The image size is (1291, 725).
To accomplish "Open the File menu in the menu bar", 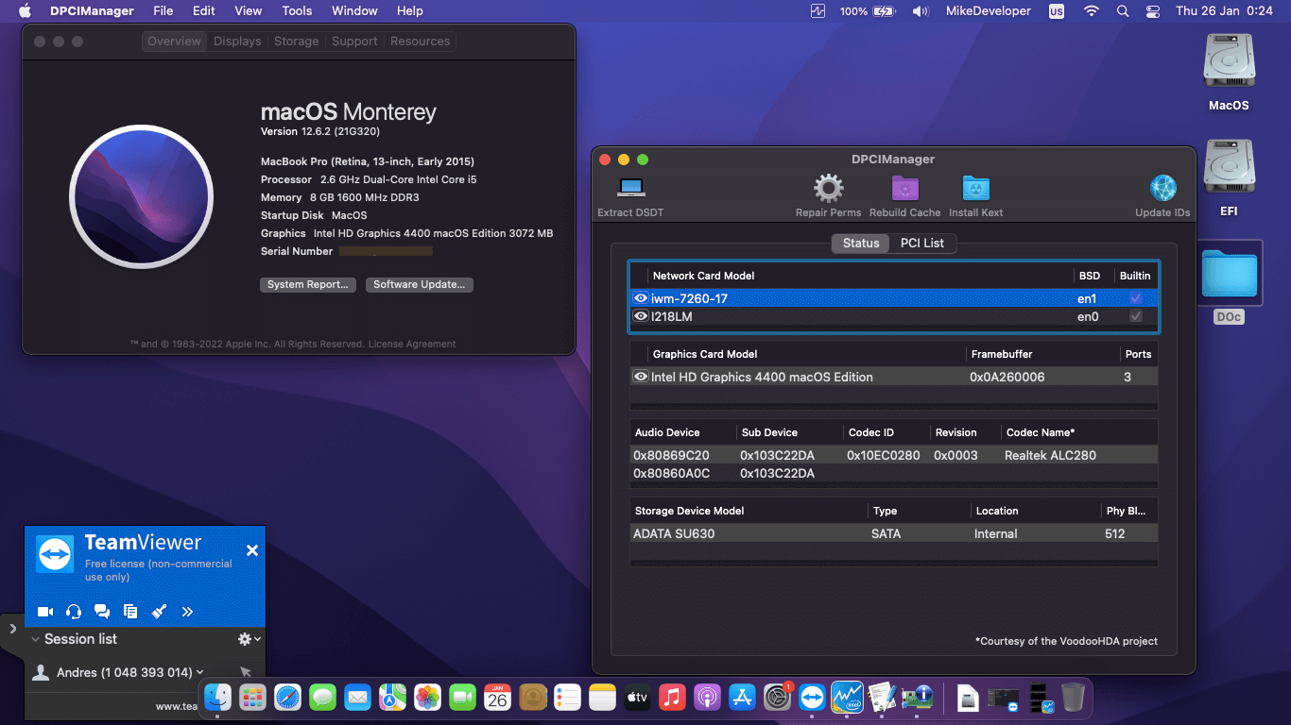I will click(x=164, y=11).
